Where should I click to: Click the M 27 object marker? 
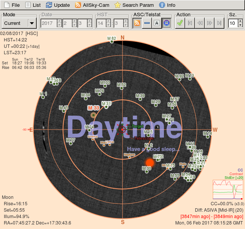point(167,119)
